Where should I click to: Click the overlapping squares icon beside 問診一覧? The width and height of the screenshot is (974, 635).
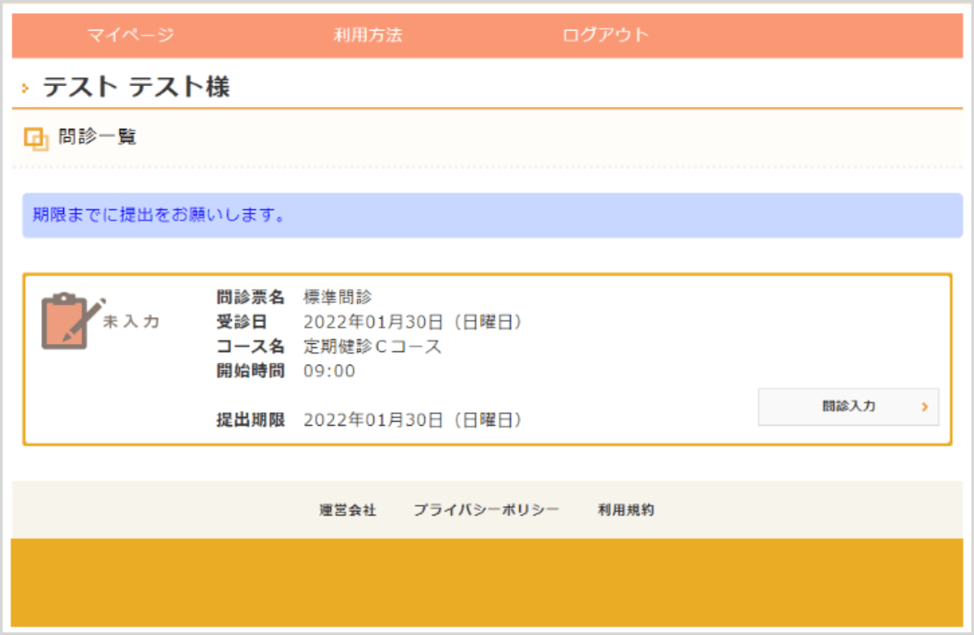point(37,138)
